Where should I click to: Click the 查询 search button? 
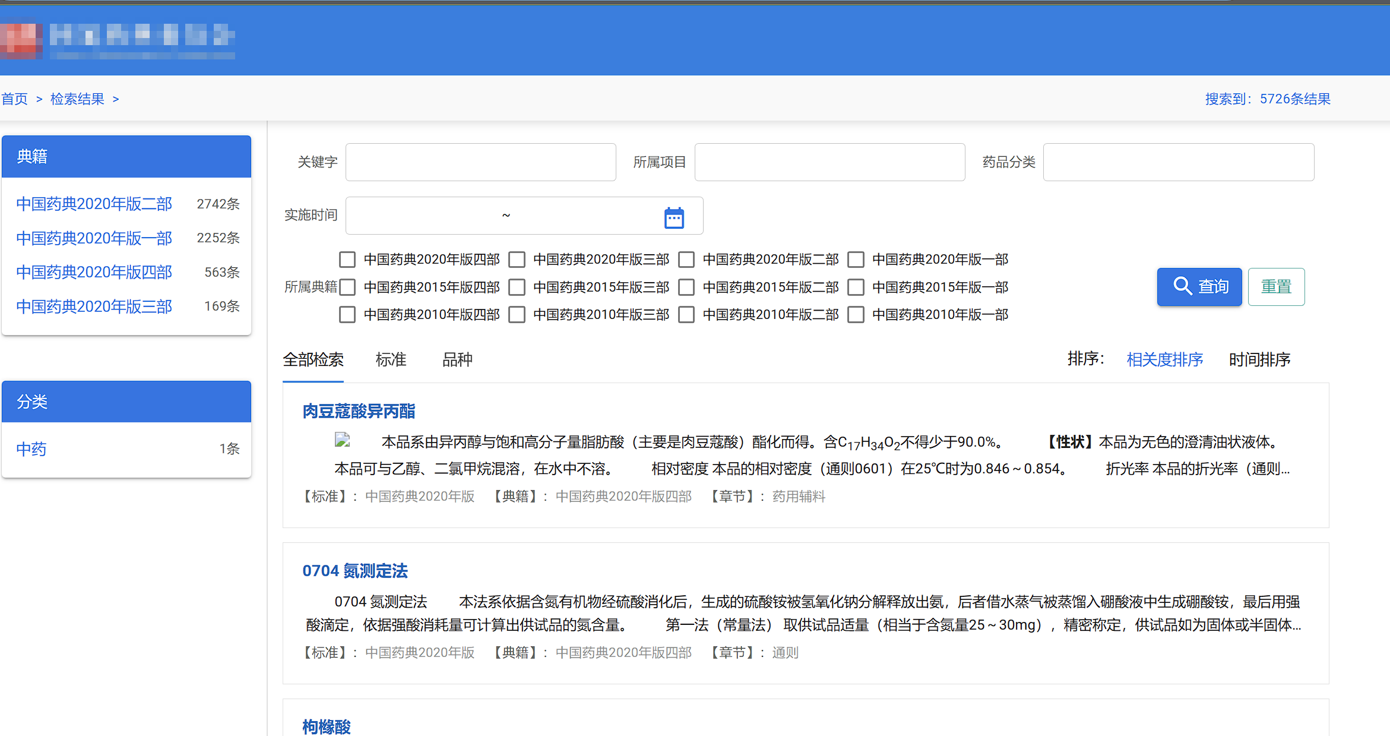coord(1199,287)
